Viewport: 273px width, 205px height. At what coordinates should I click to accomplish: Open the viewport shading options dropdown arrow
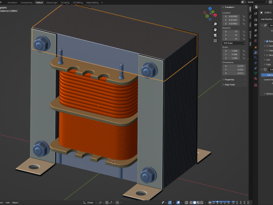pos(205,203)
